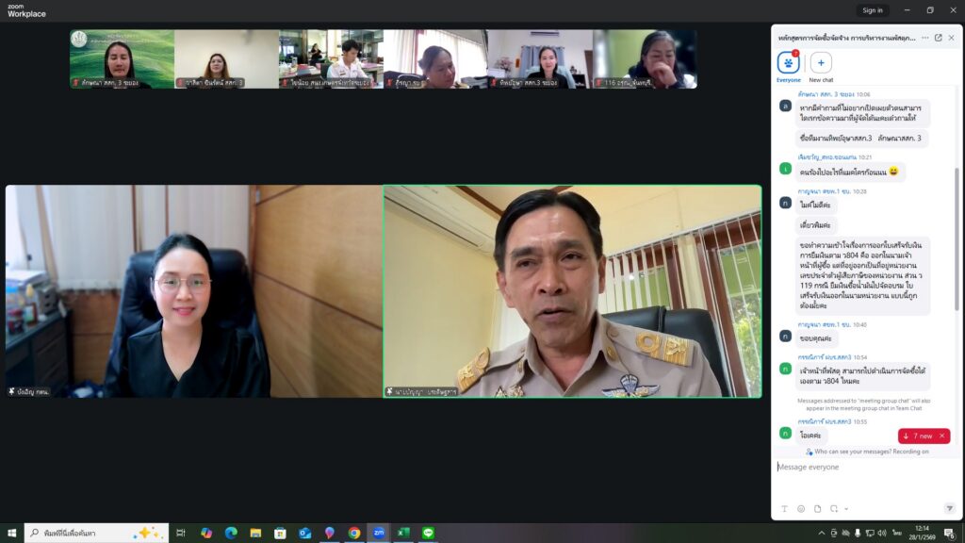Dismiss the 7 new messages badge
The image size is (965, 543).
941,436
